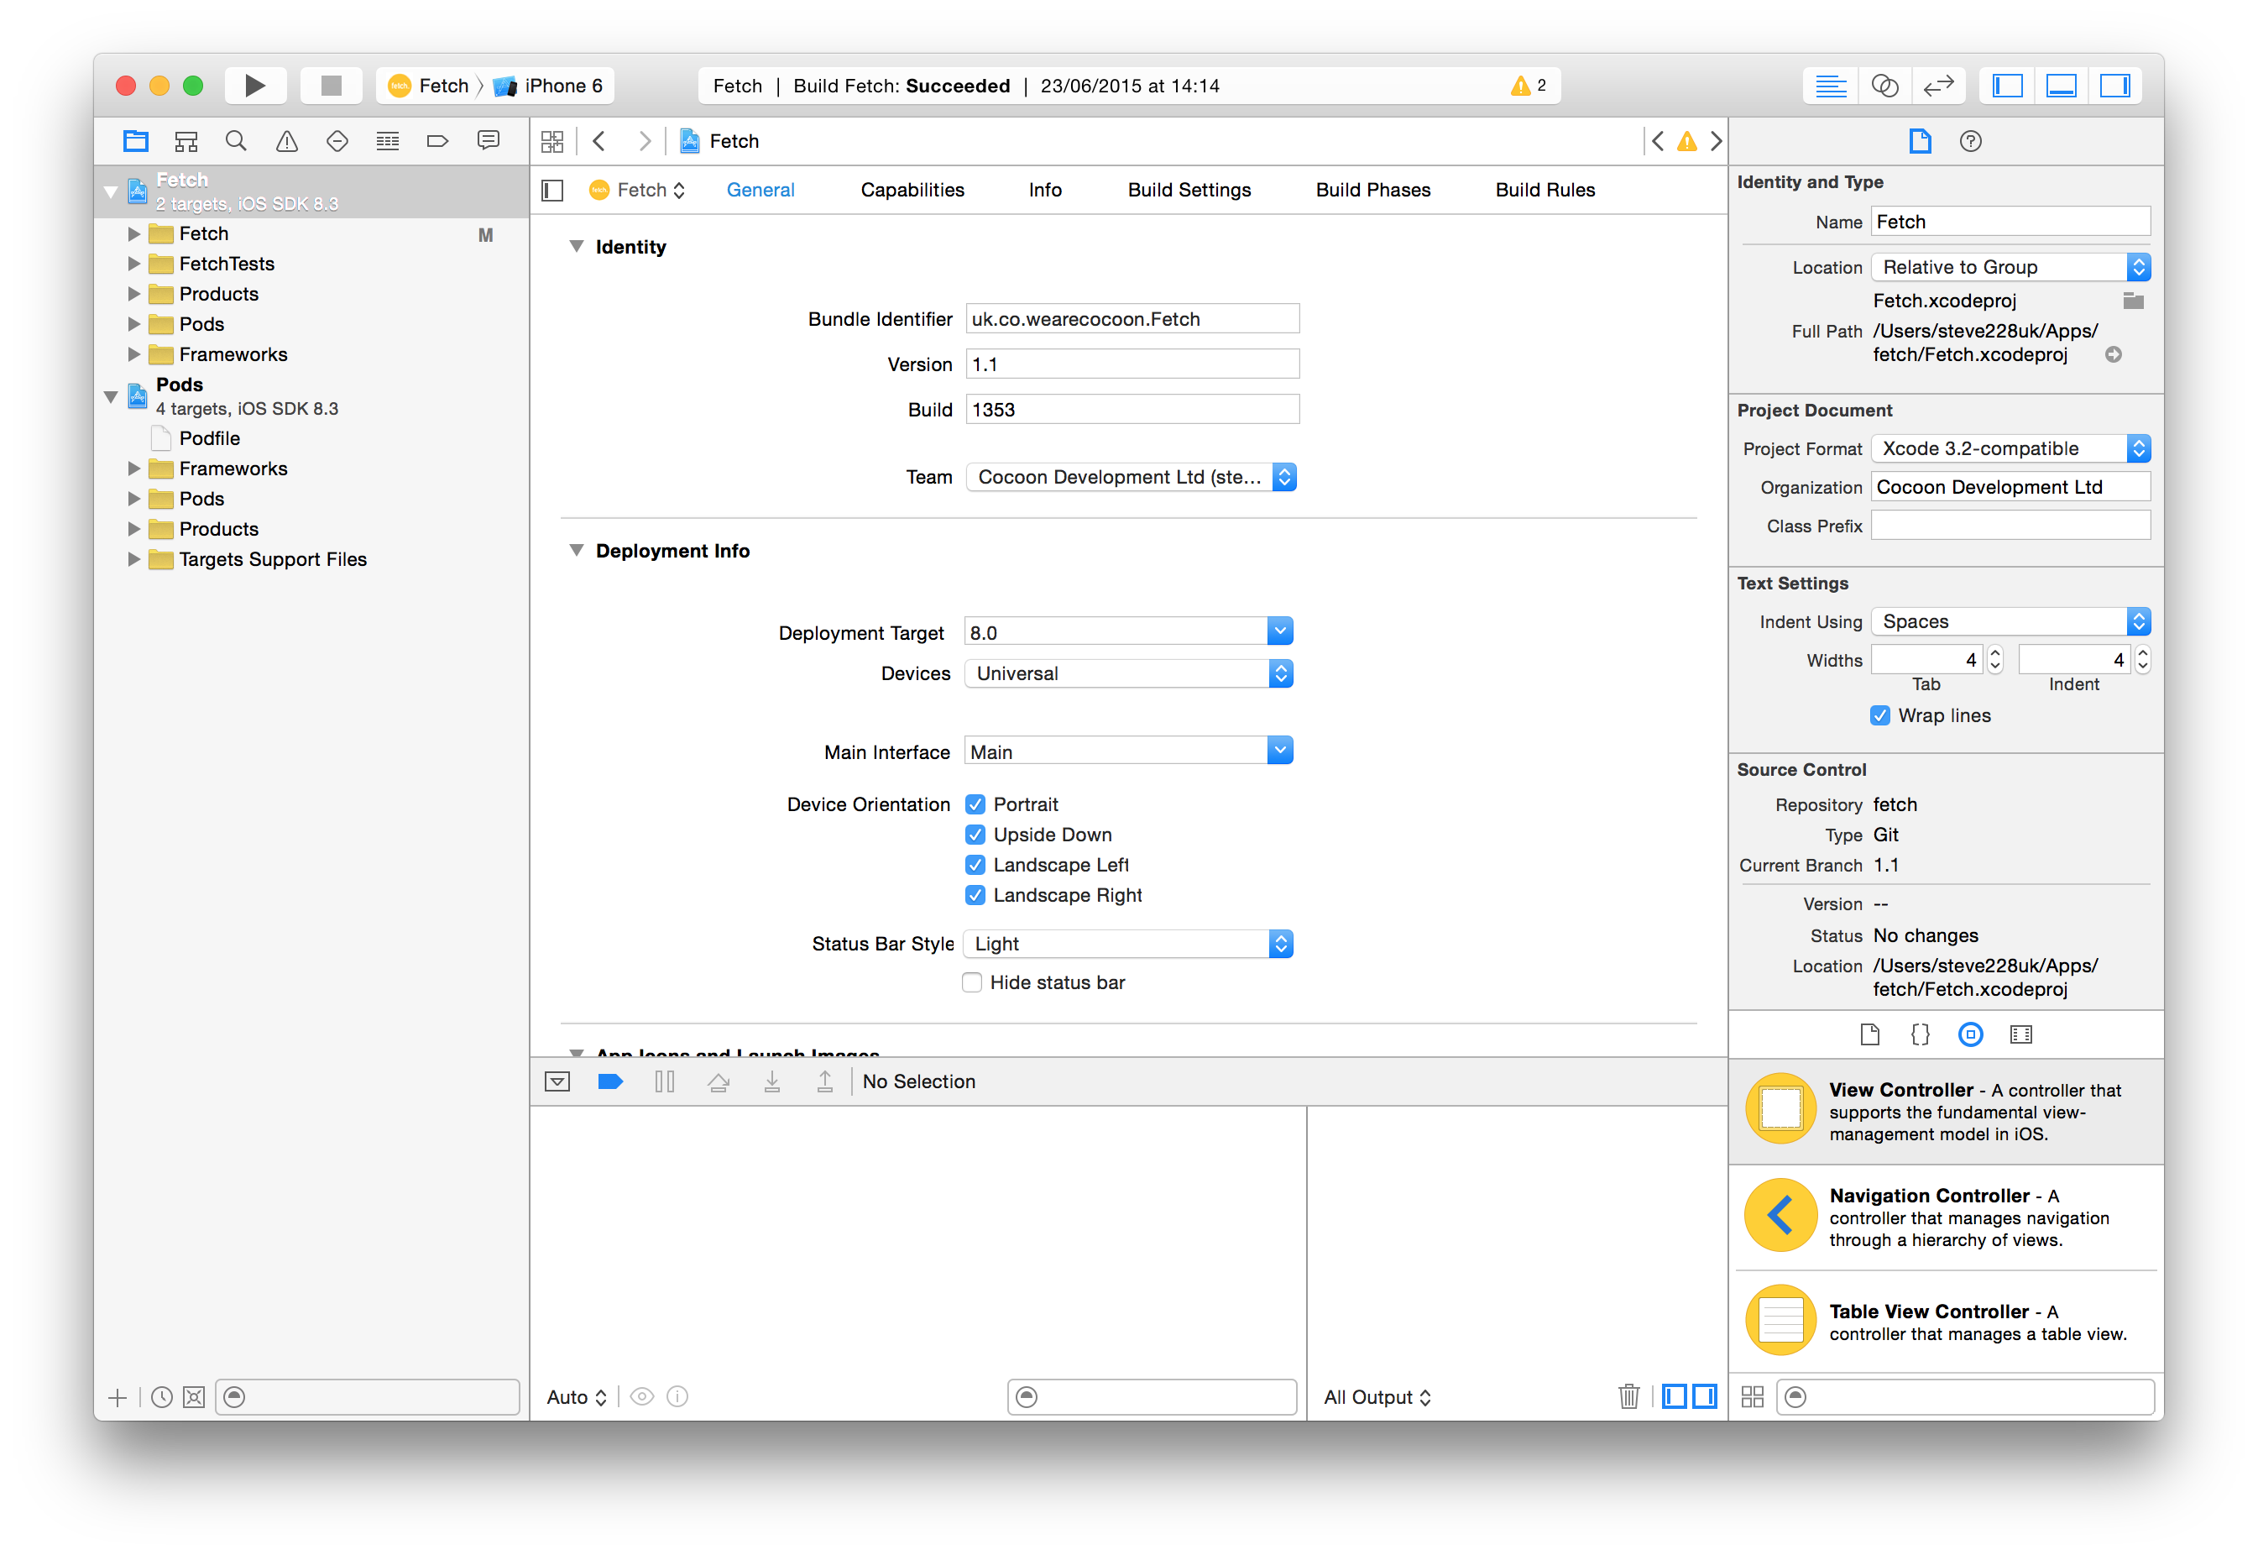Image resolution: width=2258 pixels, height=1555 pixels.
Task: Click the Run (play) button
Action: click(x=254, y=86)
